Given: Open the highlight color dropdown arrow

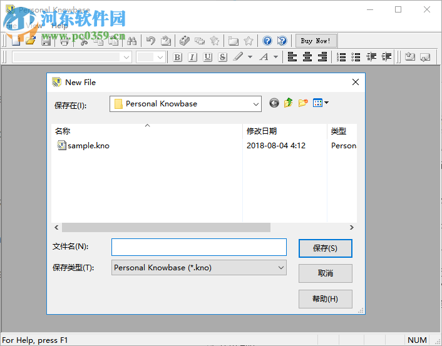Looking at the screenshot, I should (x=250, y=57).
